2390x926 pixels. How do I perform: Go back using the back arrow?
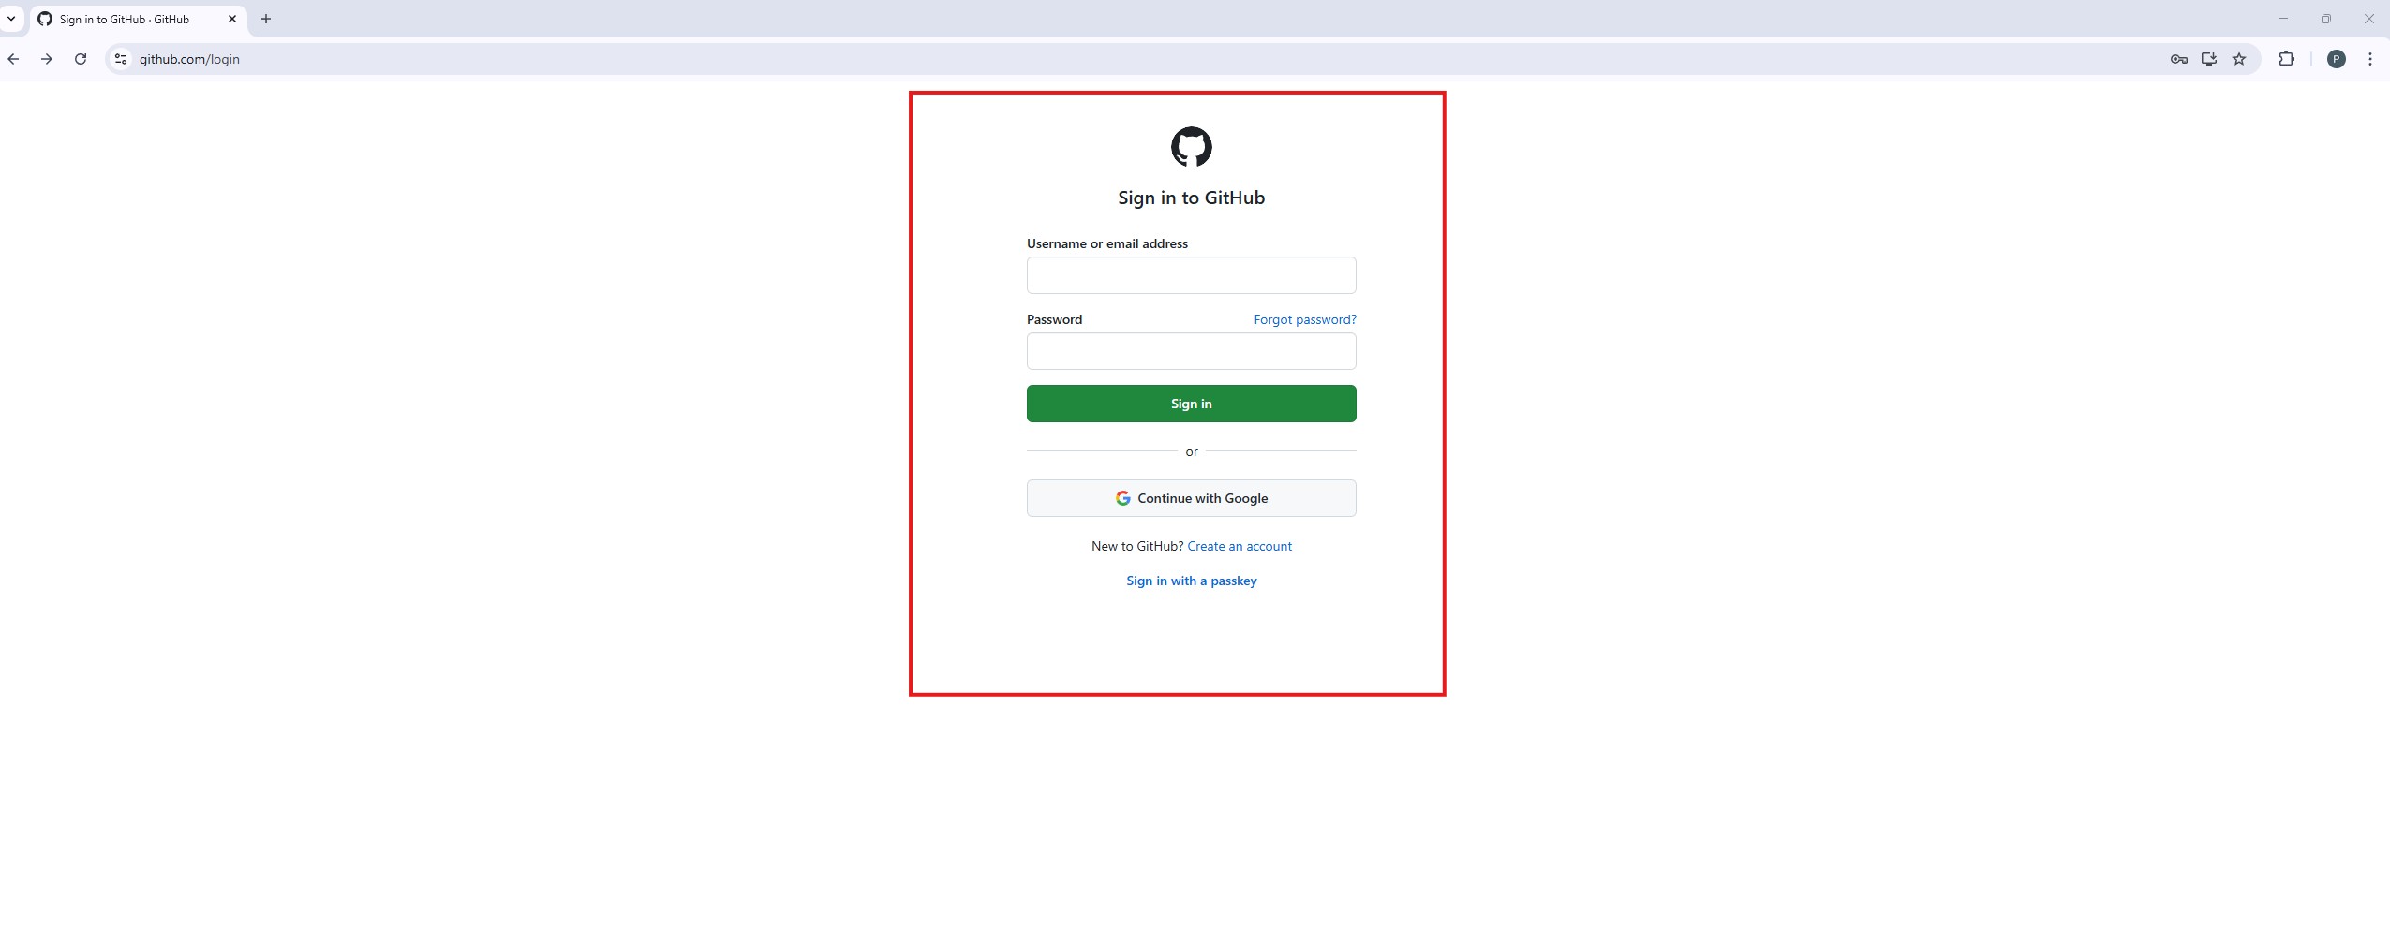(13, 59)
